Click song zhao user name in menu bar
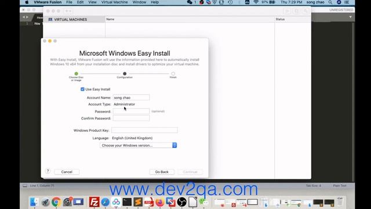 [x=315, y=2]
